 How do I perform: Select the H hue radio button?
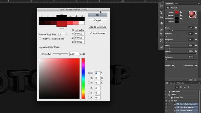[x=89, y=73]
